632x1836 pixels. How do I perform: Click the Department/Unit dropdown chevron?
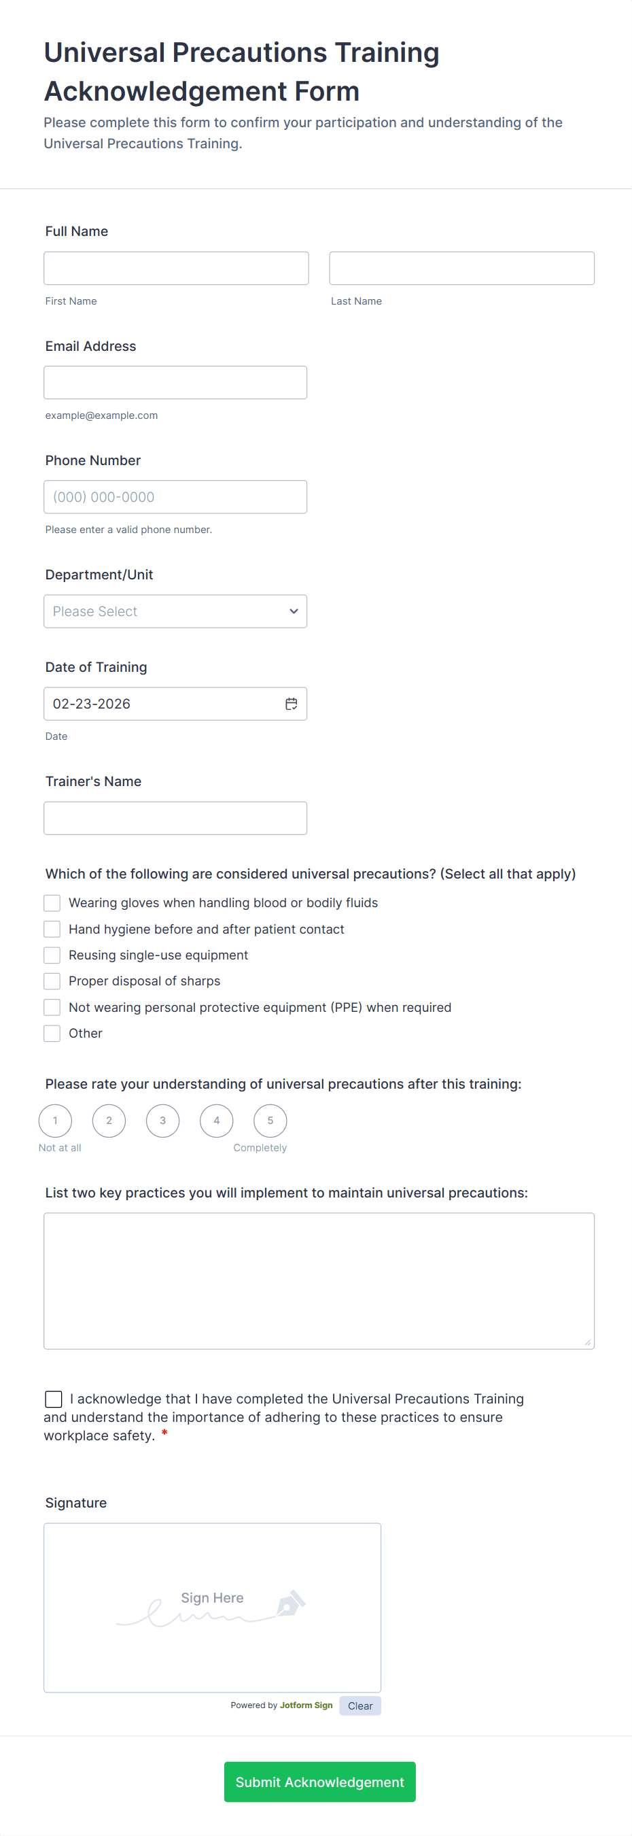[294, 611]
